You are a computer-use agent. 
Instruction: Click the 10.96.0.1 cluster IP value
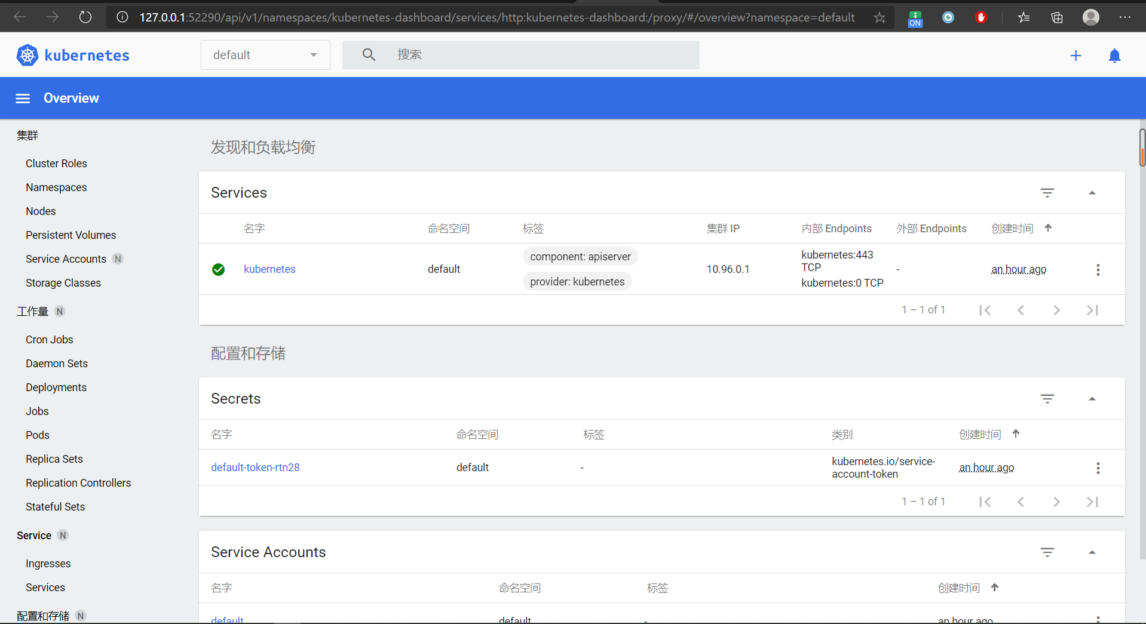click(x=728, y=269)
